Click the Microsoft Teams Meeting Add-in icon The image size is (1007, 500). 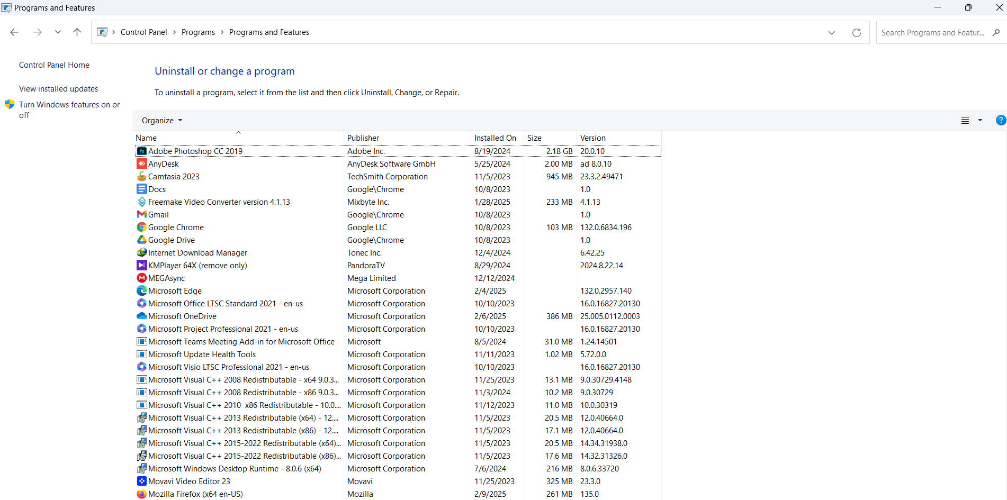click(142, 342)
